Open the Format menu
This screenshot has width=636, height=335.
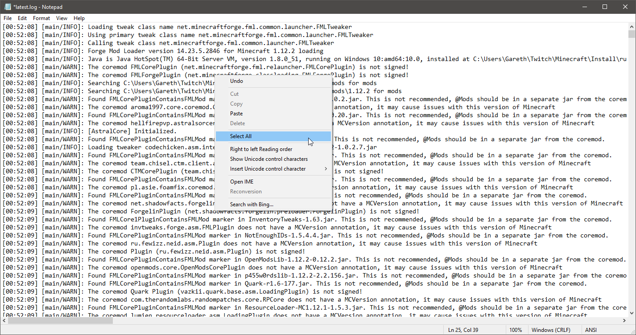(41, 18)
